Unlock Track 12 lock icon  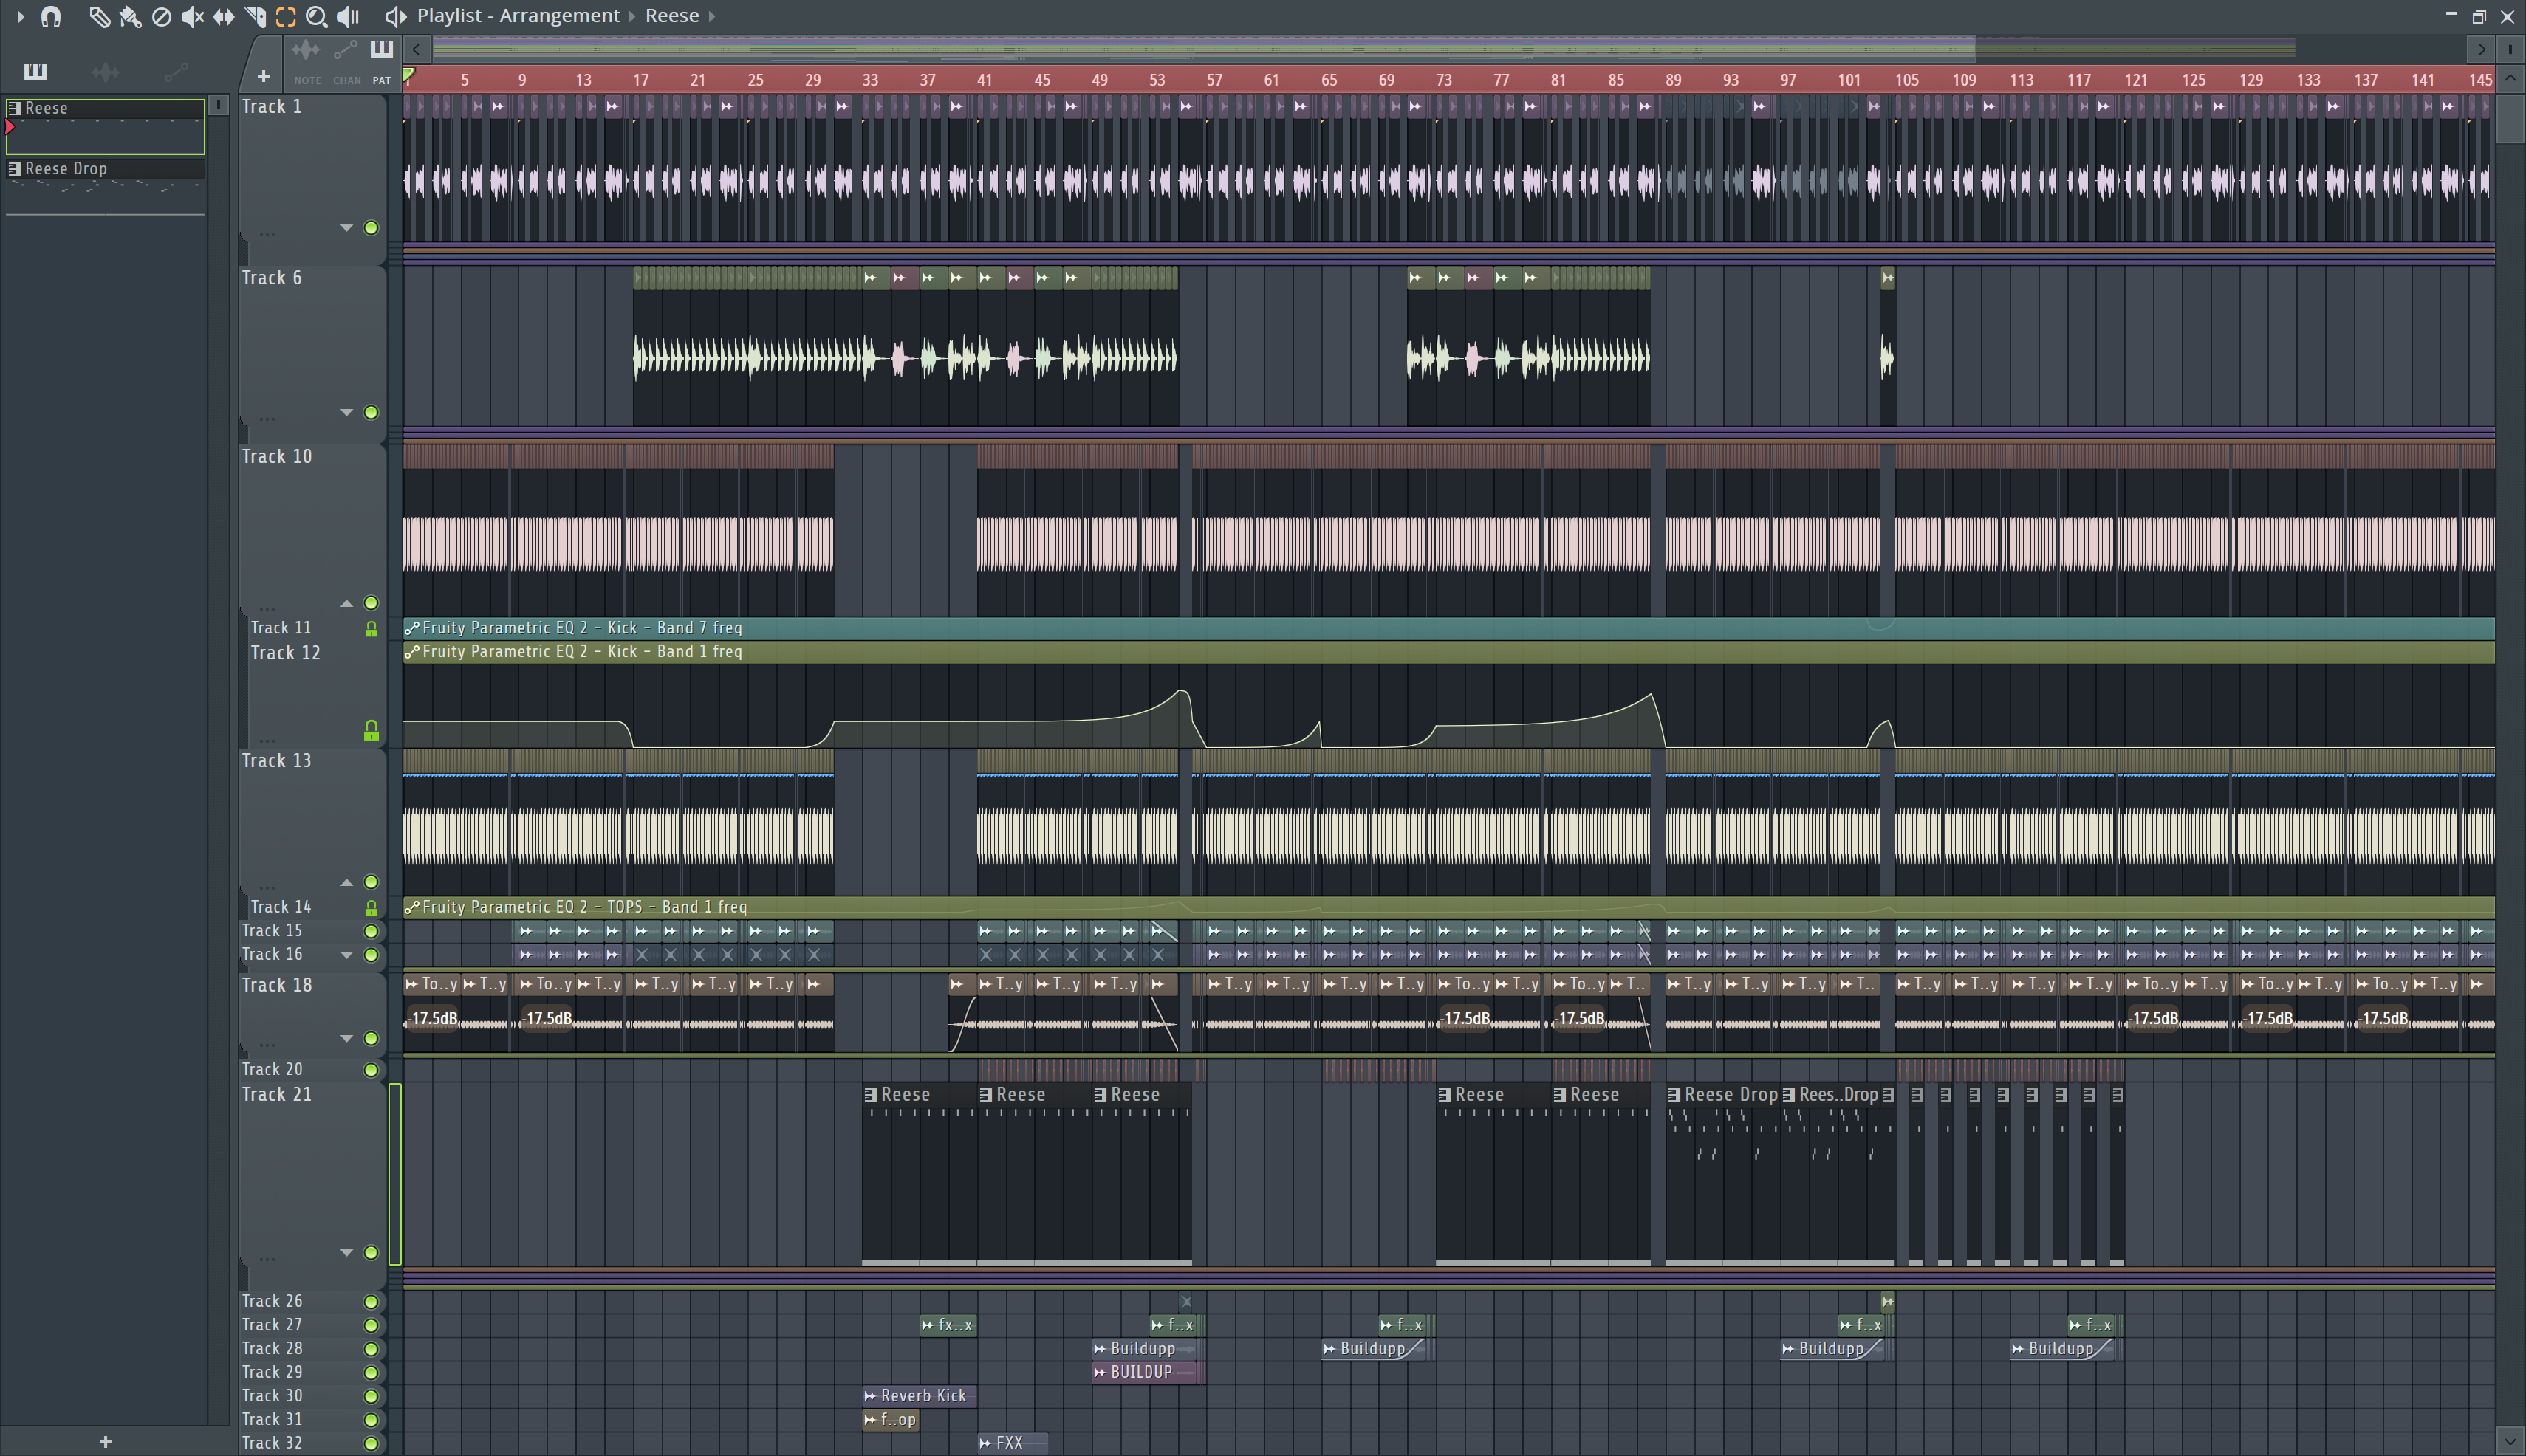point(372,731)
